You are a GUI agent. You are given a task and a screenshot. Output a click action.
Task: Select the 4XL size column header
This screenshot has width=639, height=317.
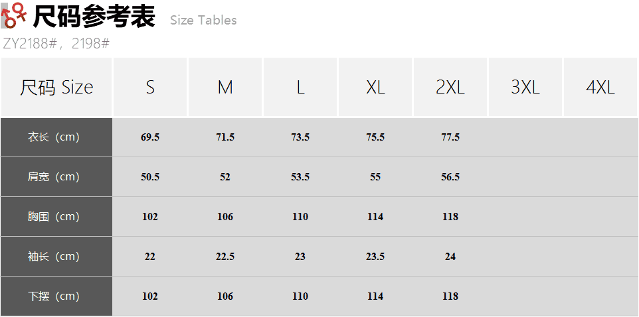(600, 88)
